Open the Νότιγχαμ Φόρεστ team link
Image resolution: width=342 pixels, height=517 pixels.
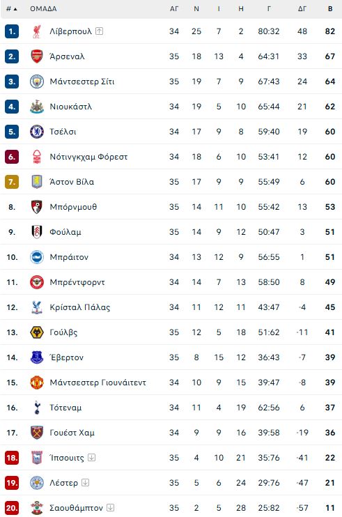tap(88, 157)
